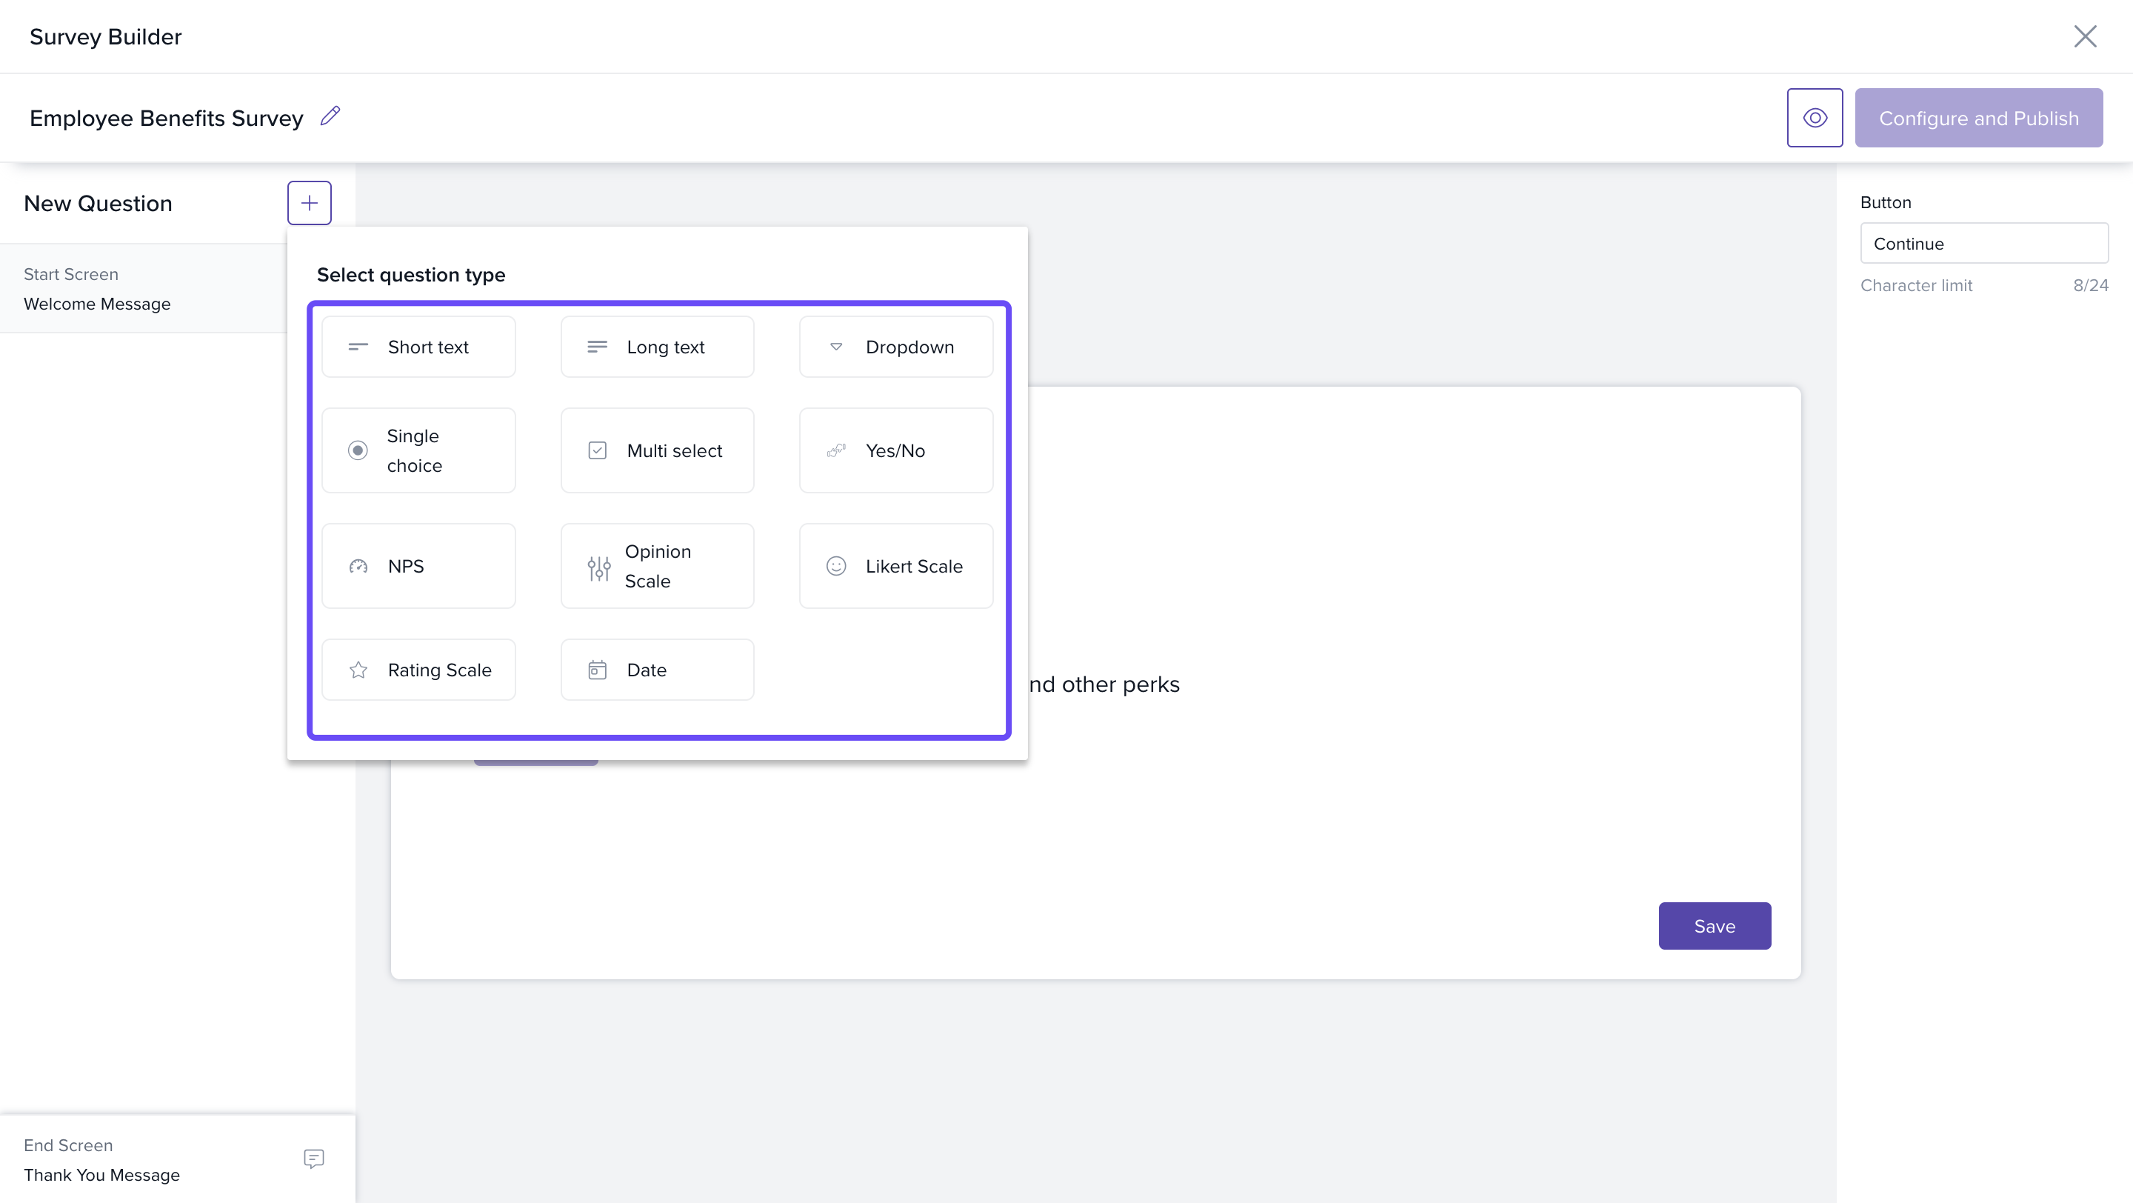Choose the Opinion Scale sliders option
The image size is (2133, 1203).
[657, 566]
